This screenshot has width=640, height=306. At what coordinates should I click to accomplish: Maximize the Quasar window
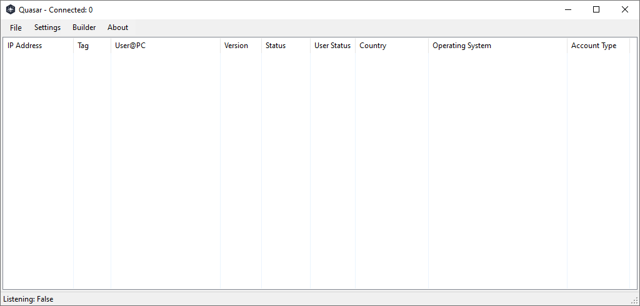(596, 9)
